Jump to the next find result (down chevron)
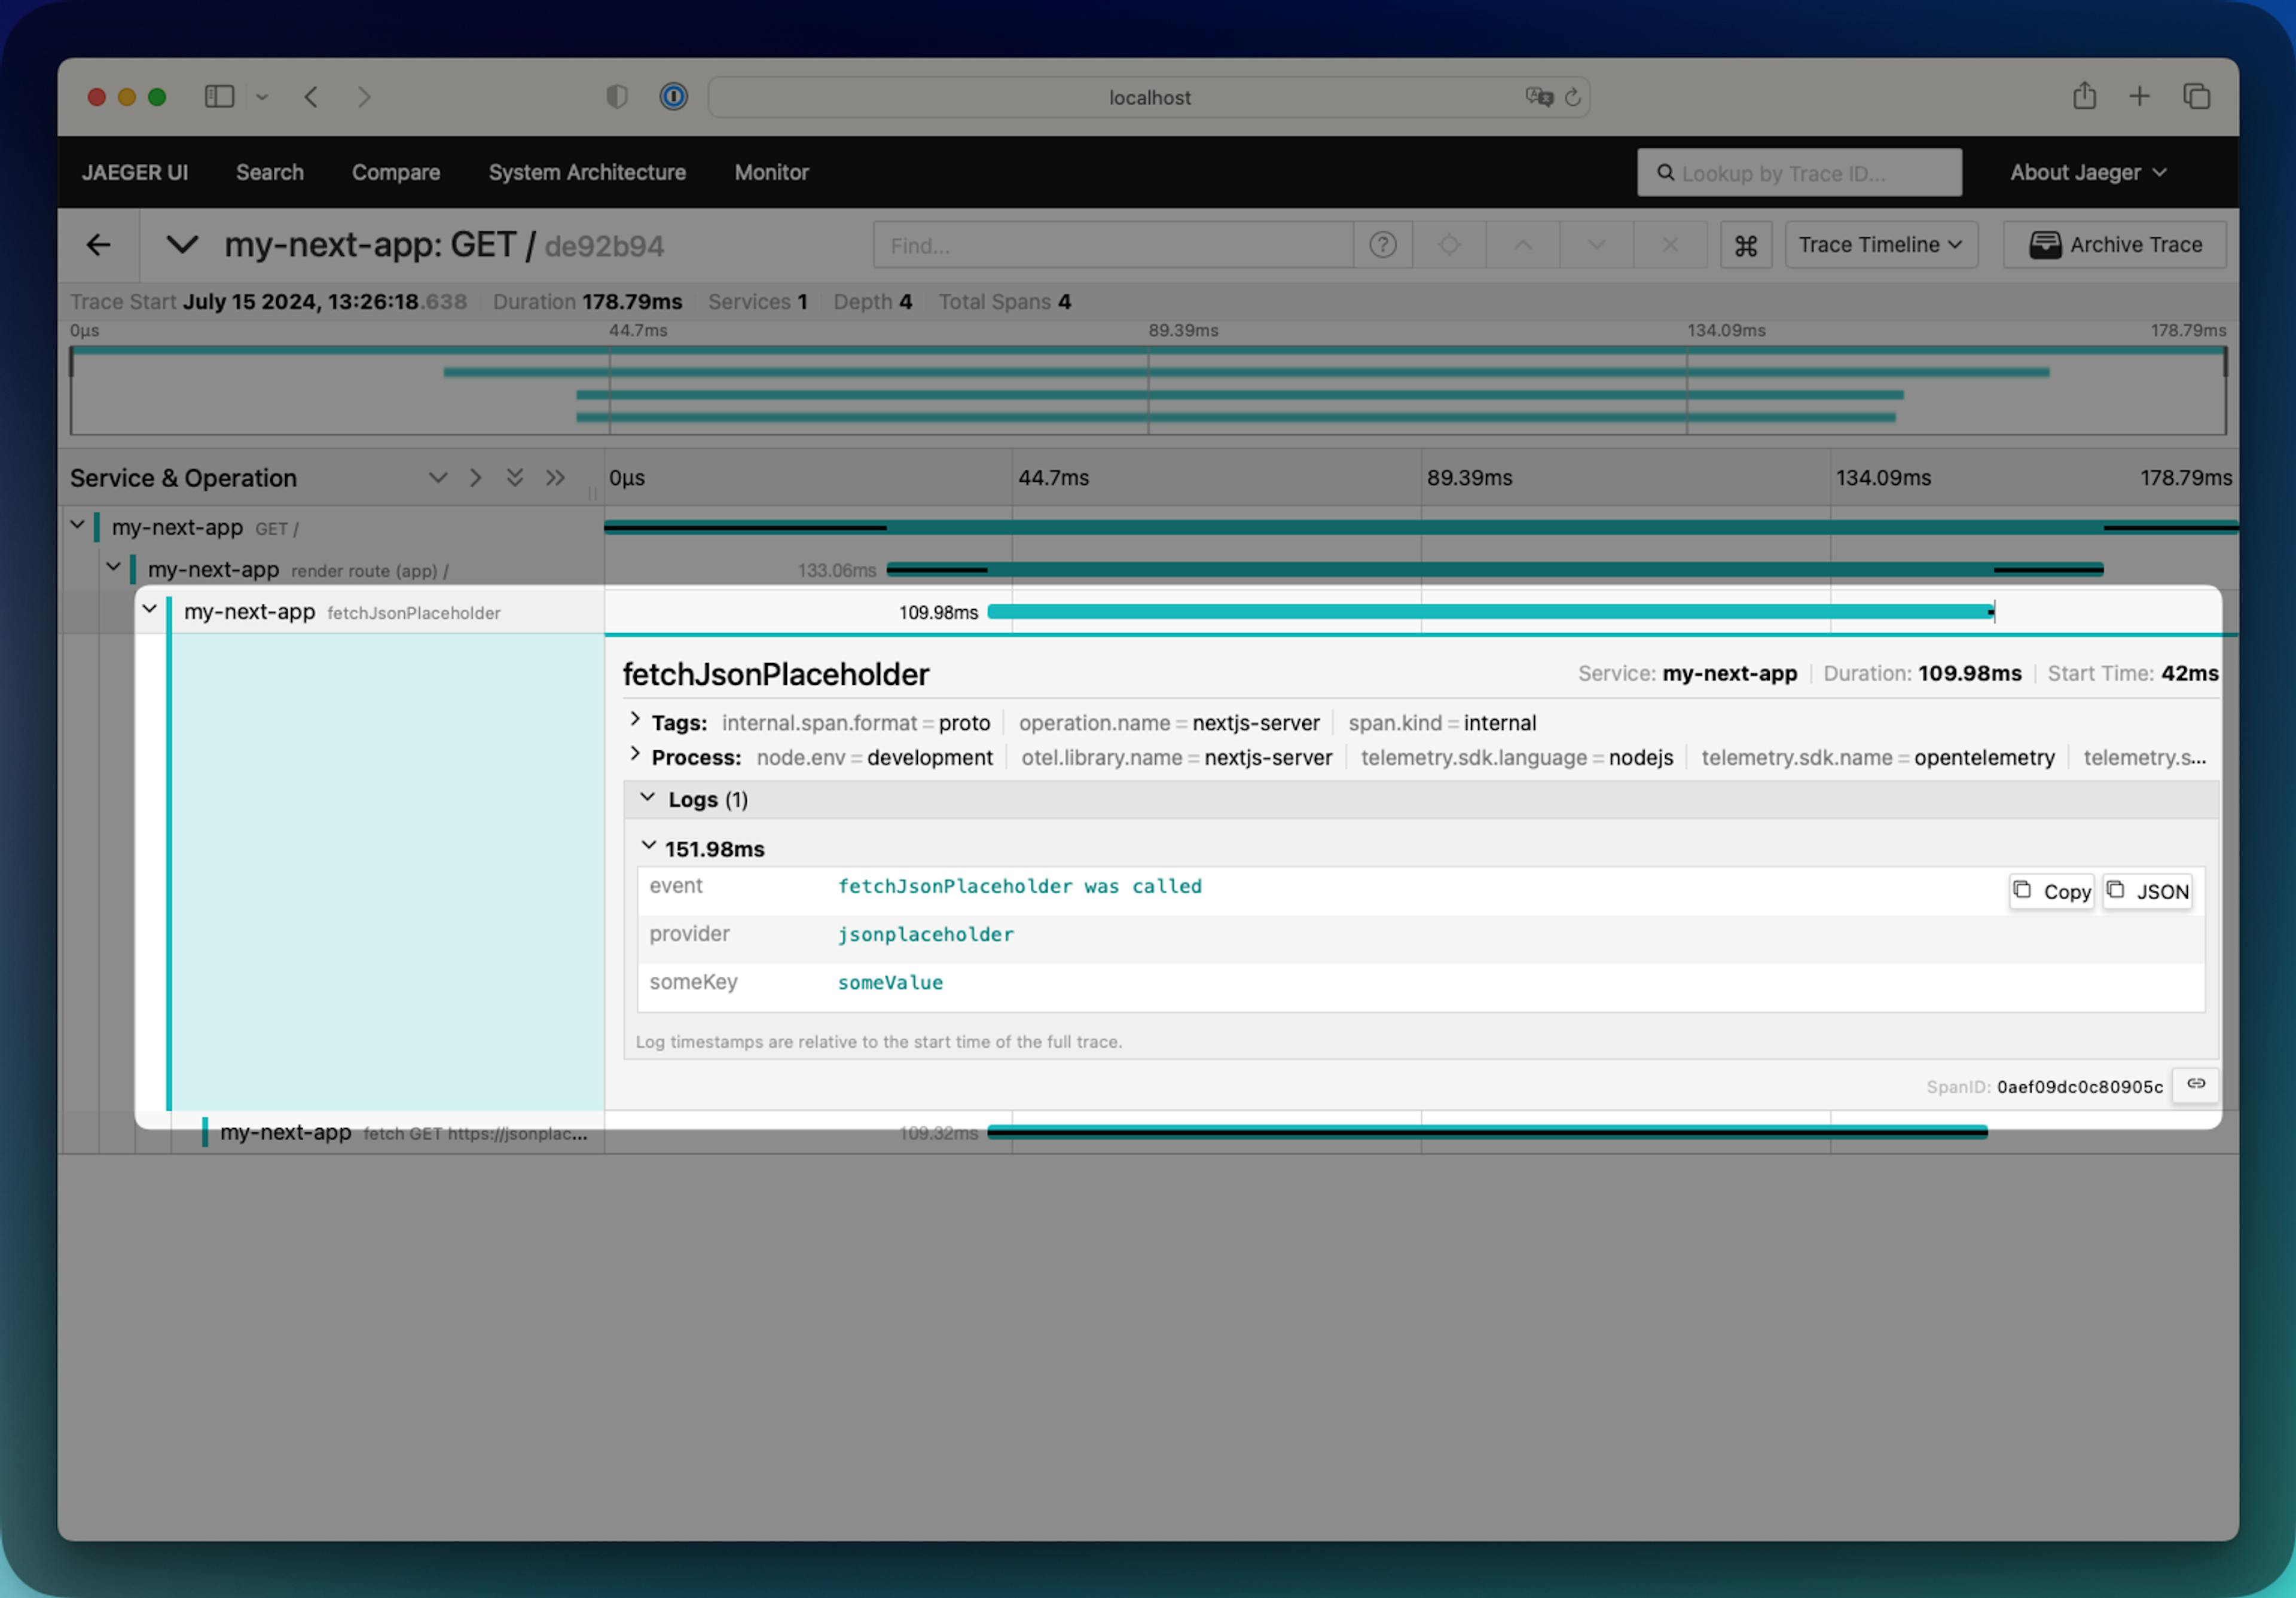Viewport: 2296px width, 1598px height. coord(1596,245)
